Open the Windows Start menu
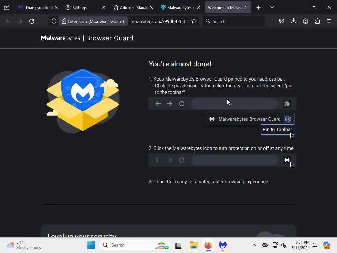337x253 pixels. (x=91, y=245)
